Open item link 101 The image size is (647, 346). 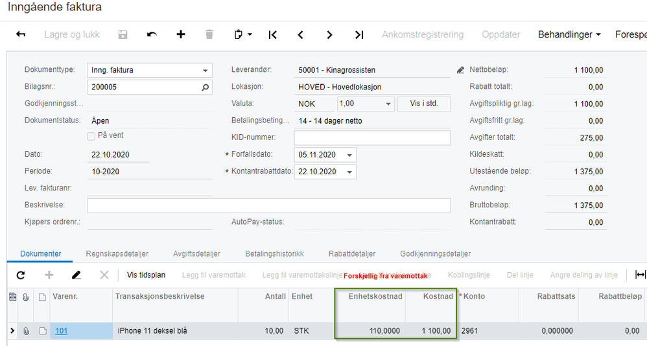(61, 331)
